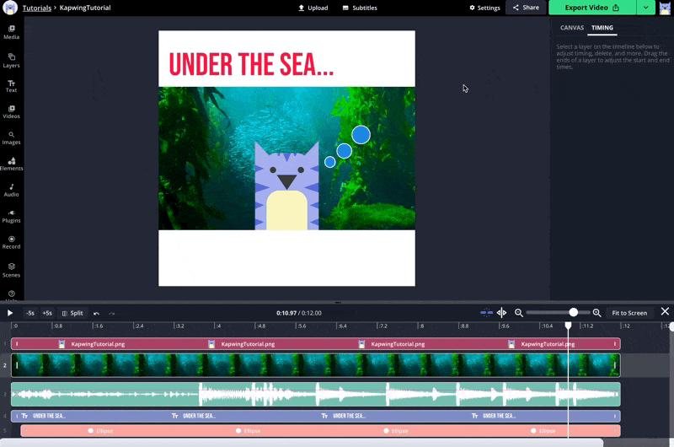Open the Audio panel
The image size is (674, 447).
[x=12, y=190]
